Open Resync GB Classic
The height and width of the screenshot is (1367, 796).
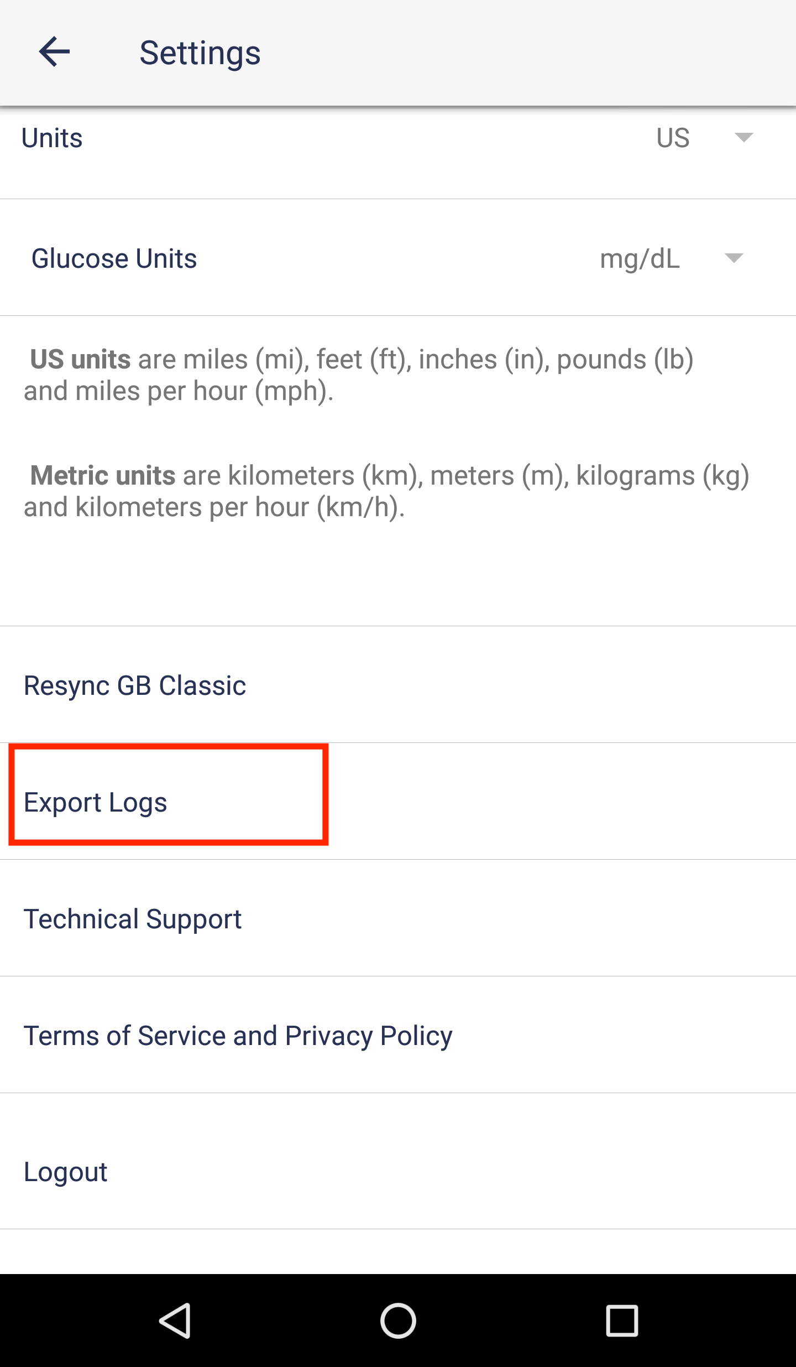point(398,685)
